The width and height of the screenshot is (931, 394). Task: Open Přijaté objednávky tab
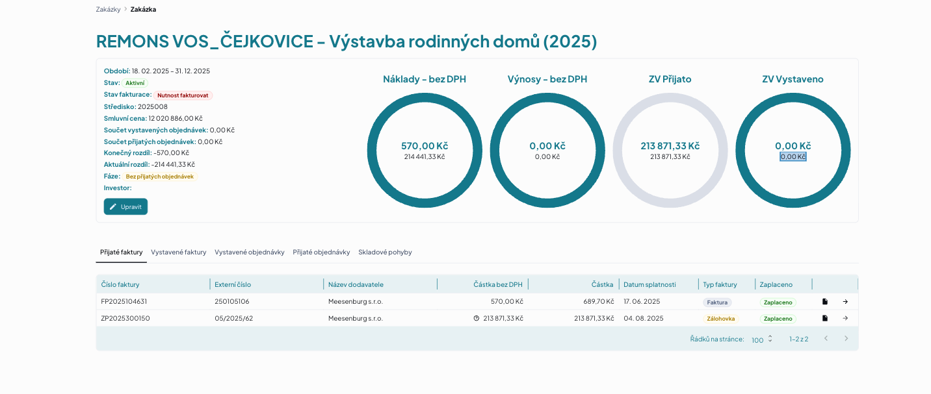[321, 252]
